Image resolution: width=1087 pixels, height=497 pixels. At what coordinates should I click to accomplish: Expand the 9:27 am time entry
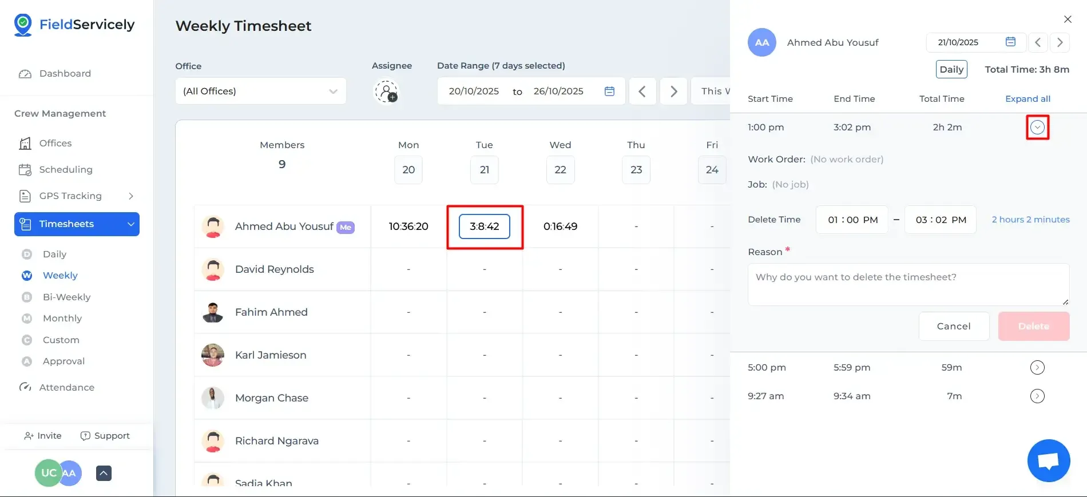coord(1037,396)
